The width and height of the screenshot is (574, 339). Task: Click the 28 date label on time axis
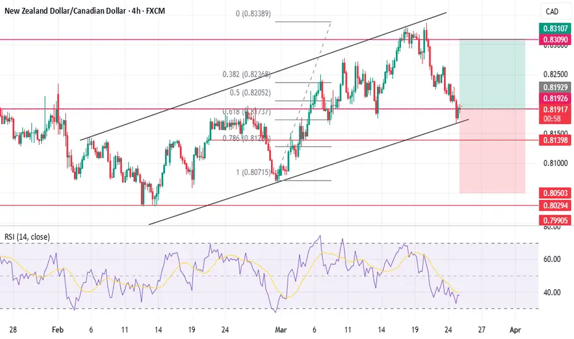(13, 330)
